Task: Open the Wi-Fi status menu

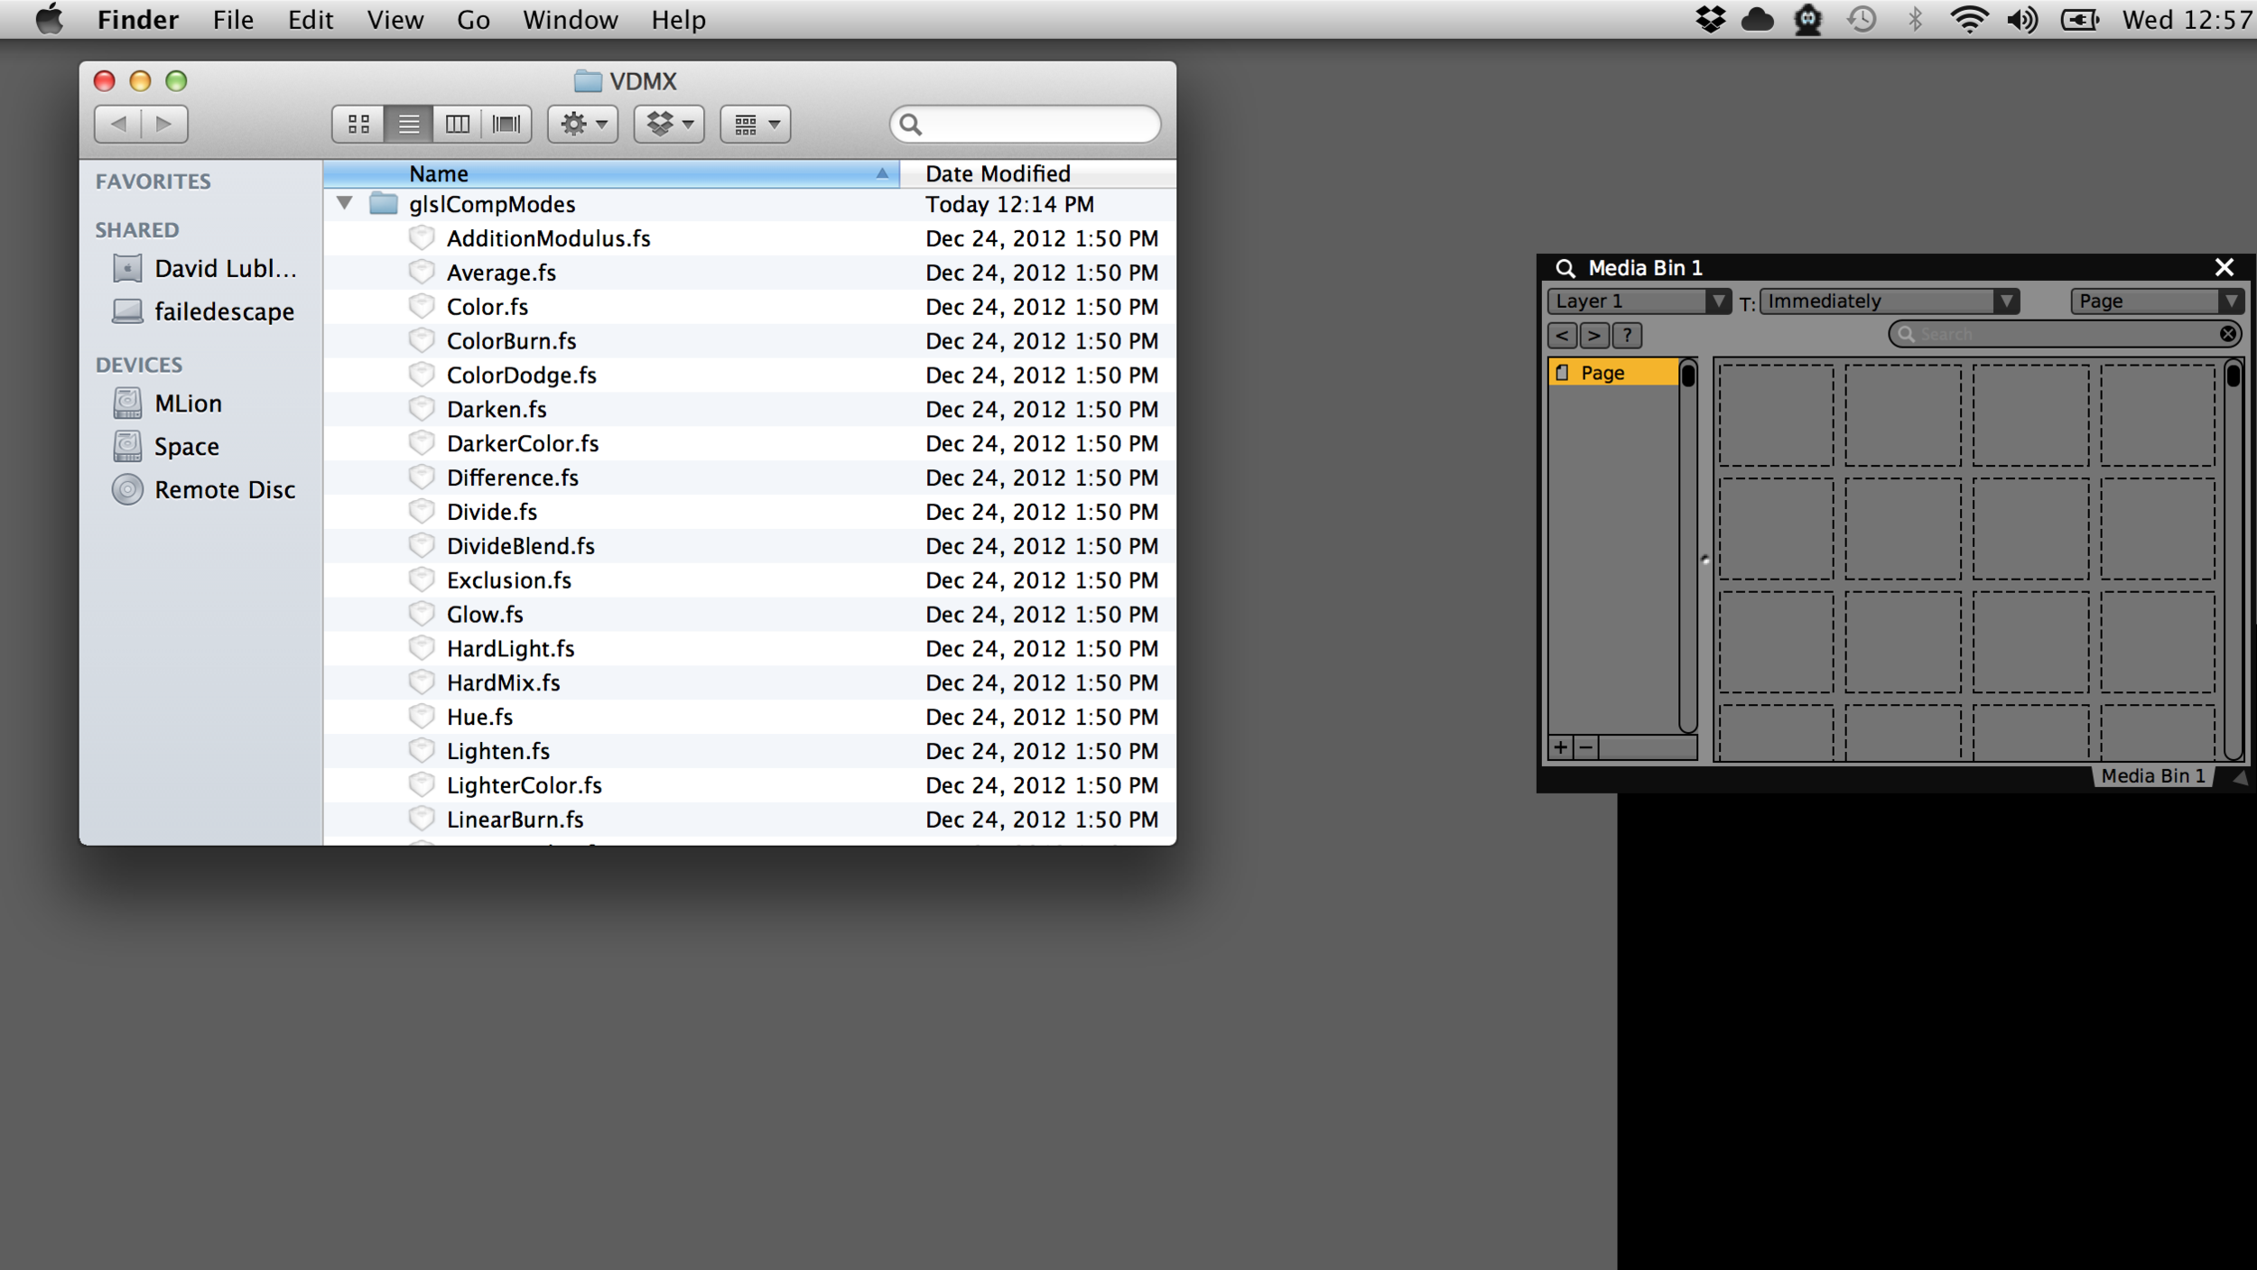Action: [1968, 20]
